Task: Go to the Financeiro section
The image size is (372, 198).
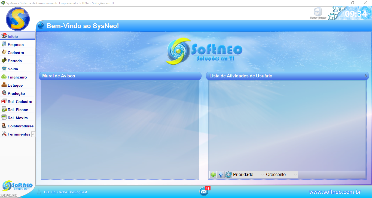Action: (x=17, y=77)
